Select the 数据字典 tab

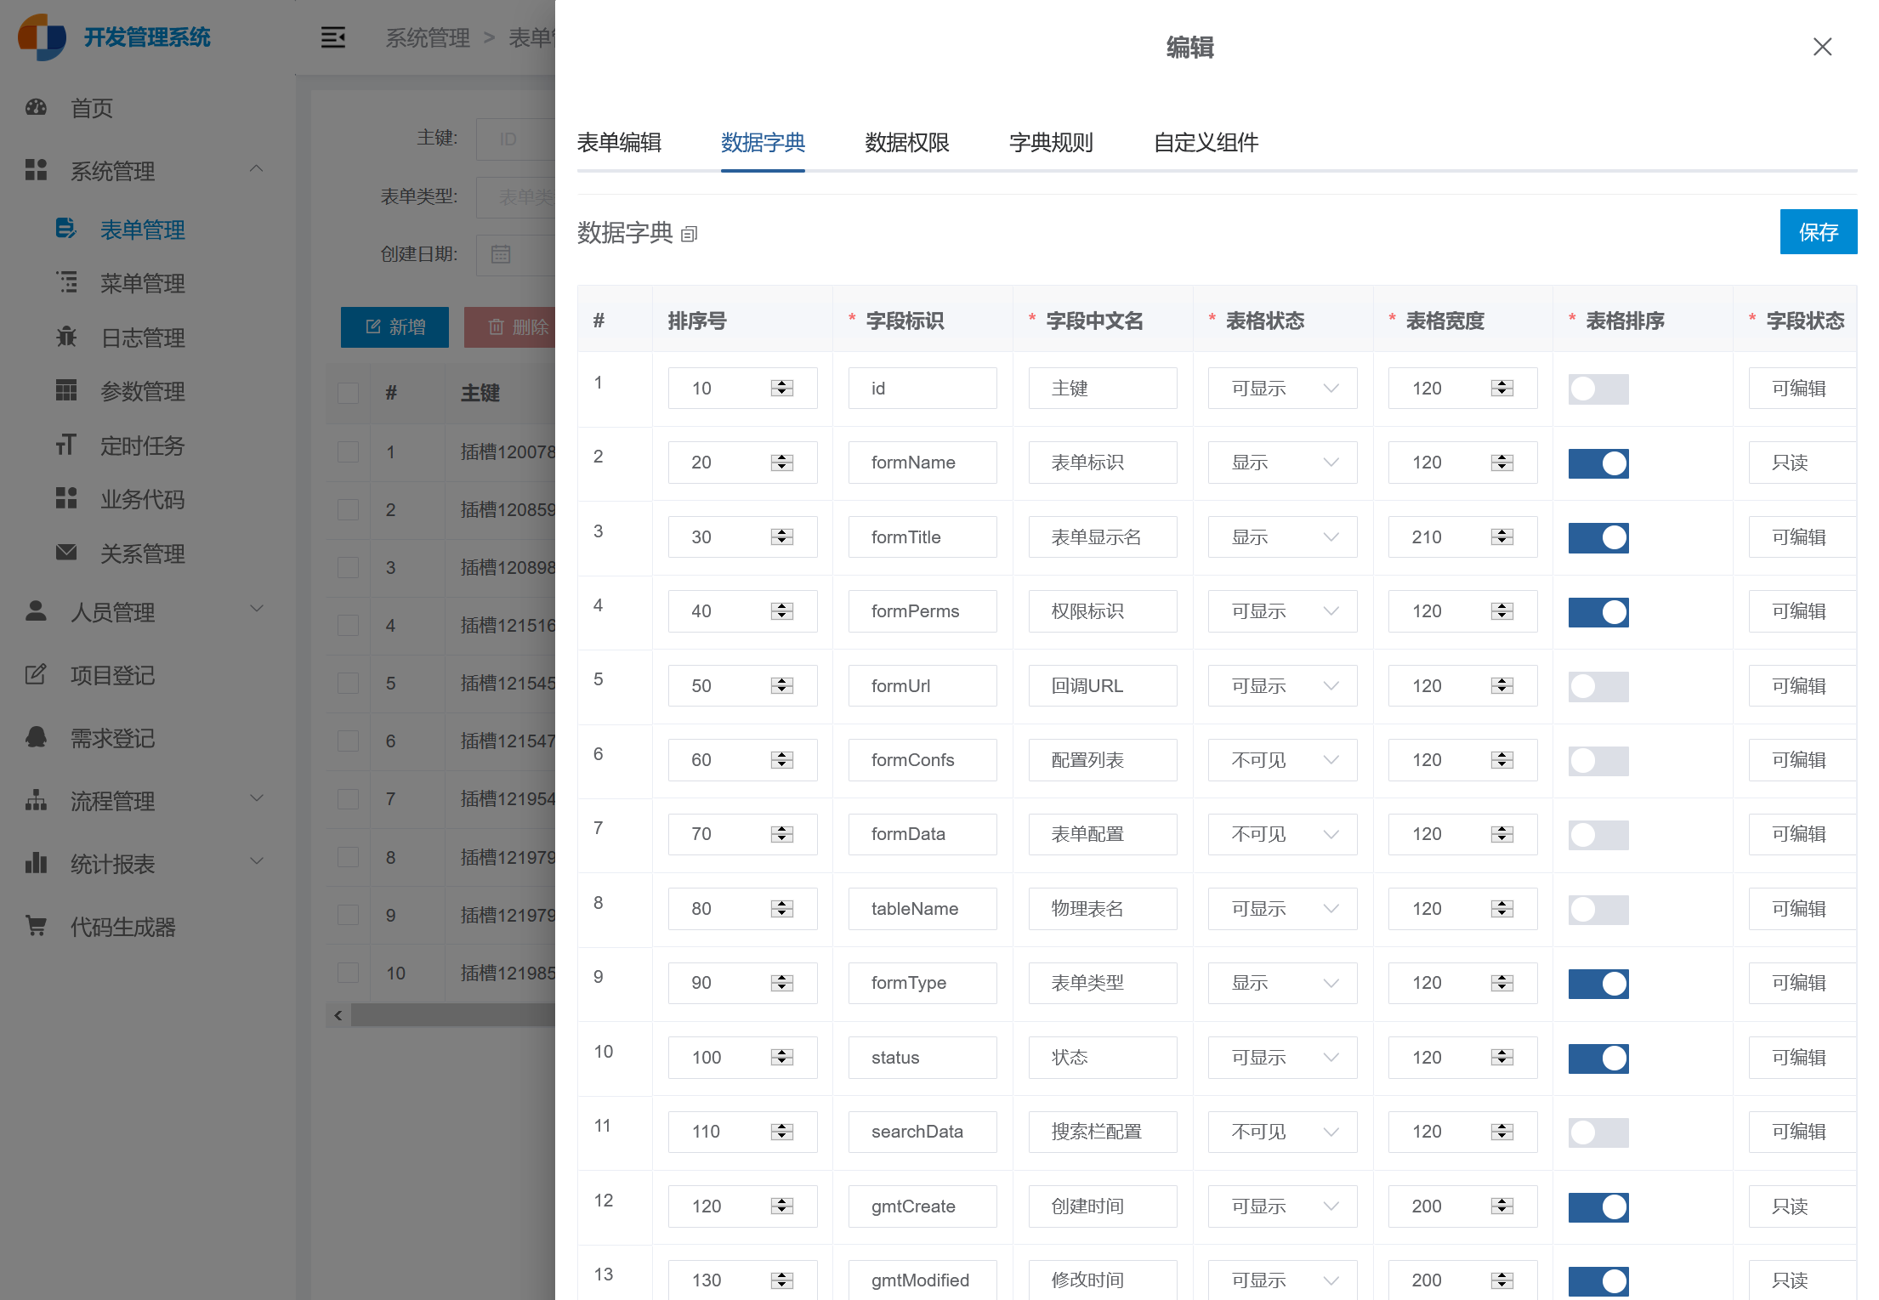[x=763, y=142]
